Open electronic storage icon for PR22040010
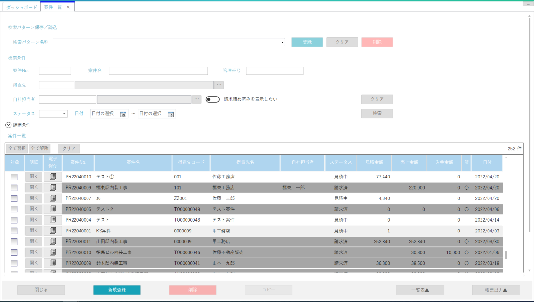534x302 pixels. coord(53,177)
